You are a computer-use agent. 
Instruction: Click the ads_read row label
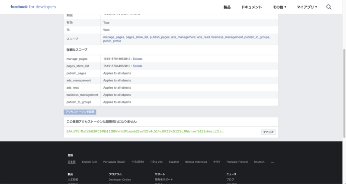pos(73,88)
